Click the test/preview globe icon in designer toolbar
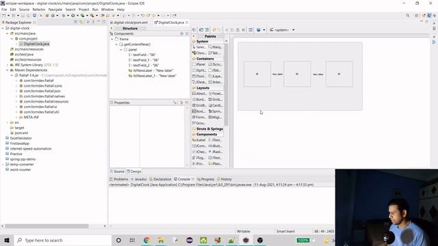The width and height of the screenshot is (438, 246). click(x=259, y=30)
